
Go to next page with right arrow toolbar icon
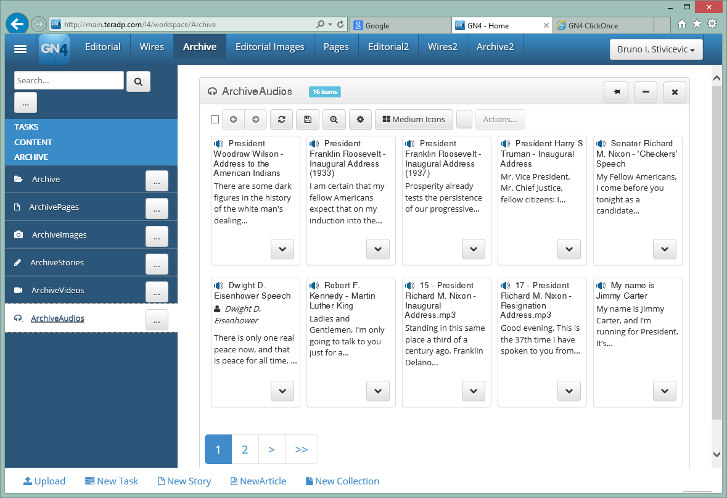pyautogui.click(x=256, y=119)
